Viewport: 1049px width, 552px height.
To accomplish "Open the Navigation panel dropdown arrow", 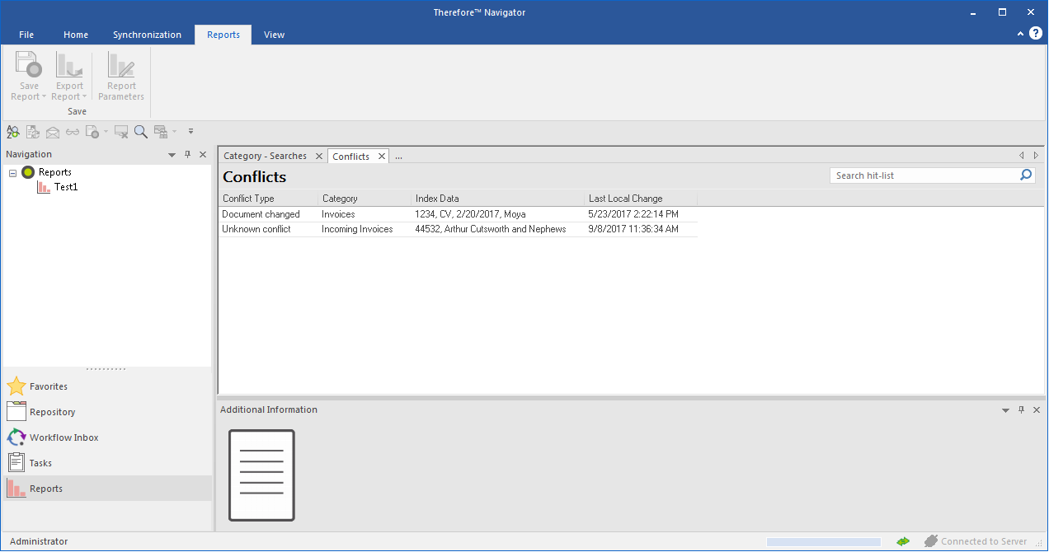I will click(172, 155).
